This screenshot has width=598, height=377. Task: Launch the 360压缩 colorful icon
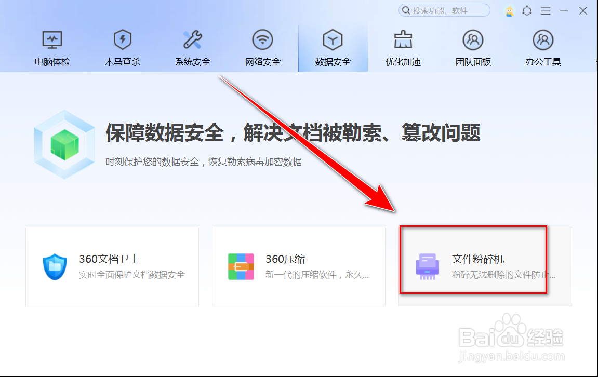pos(241,266)
